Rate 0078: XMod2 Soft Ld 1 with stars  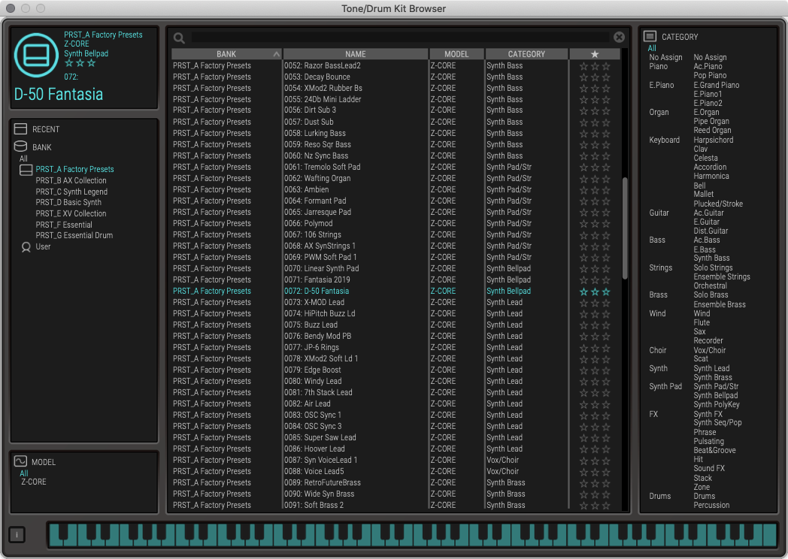(x=595, y=359)
